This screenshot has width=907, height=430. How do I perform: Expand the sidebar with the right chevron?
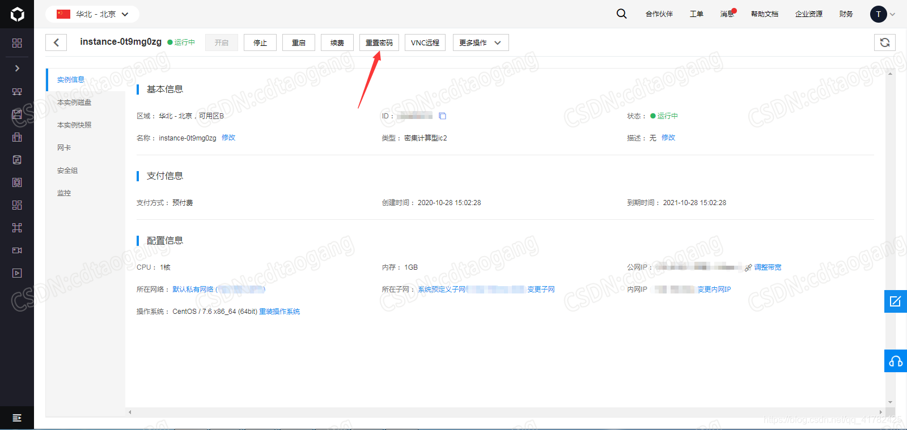click(17, 68)
